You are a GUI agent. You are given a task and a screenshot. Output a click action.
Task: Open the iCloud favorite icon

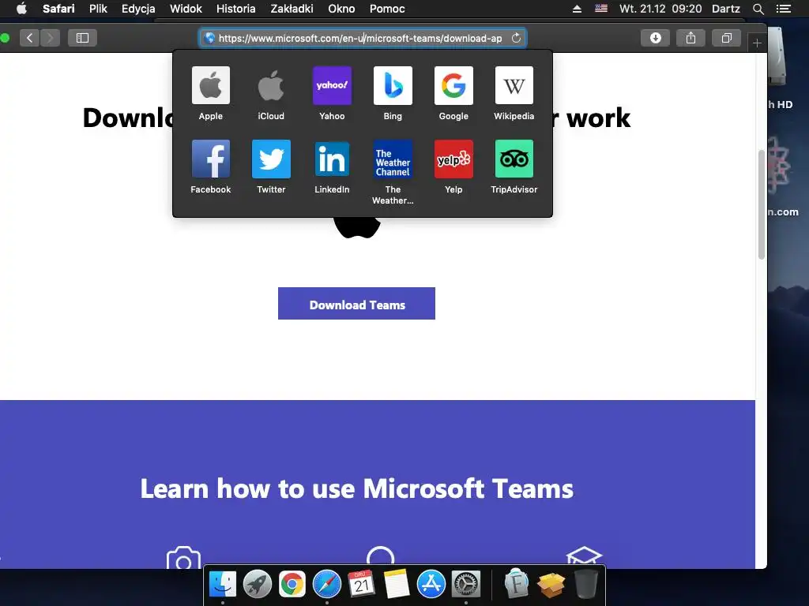click(271, 85)
